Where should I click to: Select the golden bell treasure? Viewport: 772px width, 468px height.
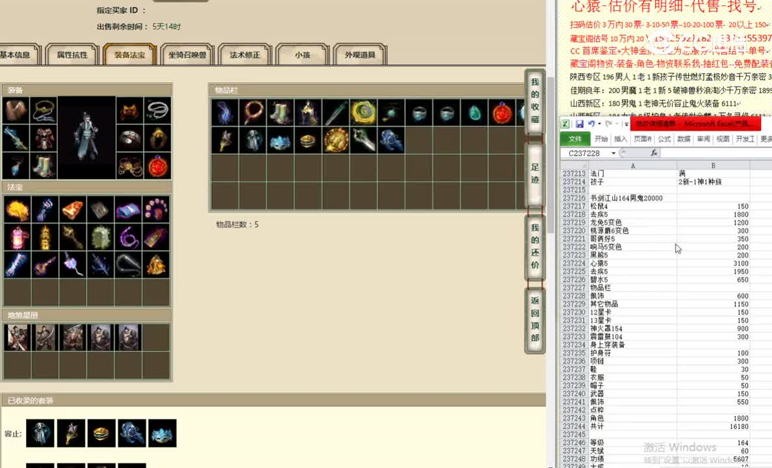pyautogui.click(x=155, y=265)
